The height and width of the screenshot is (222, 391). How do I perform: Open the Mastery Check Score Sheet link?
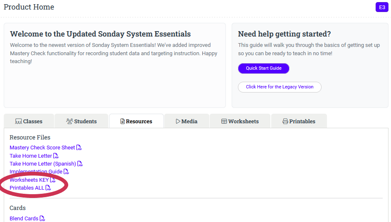tap(42, 148)
